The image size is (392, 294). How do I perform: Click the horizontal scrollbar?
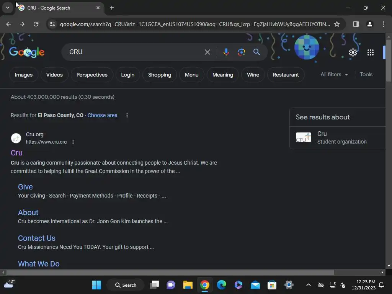pos(170,272)
